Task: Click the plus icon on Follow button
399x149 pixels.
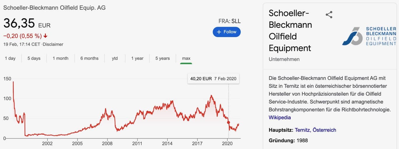Action: click(219, 32)
